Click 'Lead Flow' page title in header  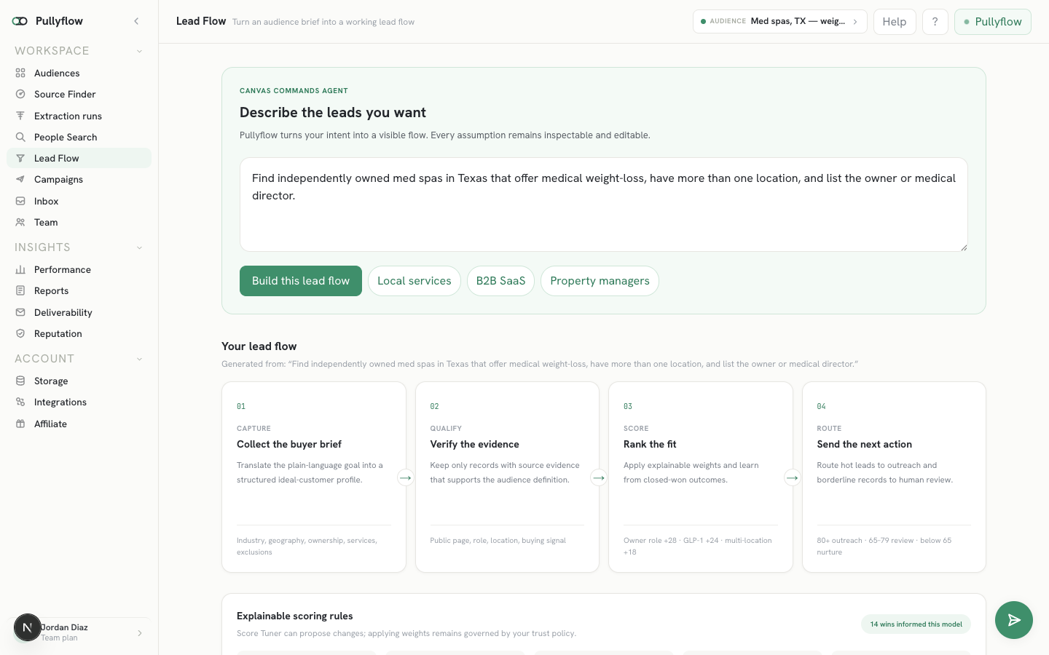[x=201, y=21]
